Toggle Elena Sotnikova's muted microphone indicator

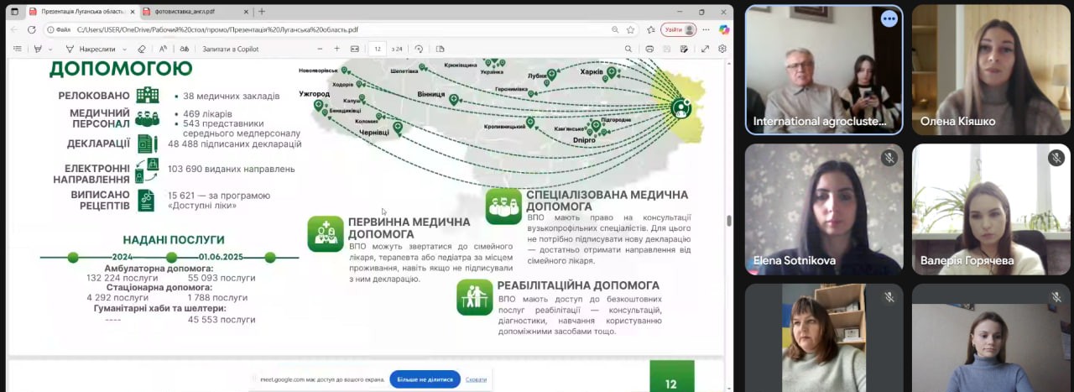(889, 158)
